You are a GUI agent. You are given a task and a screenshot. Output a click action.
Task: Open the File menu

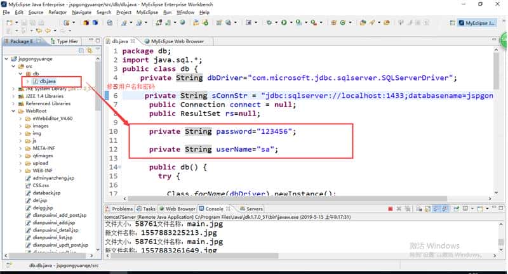6,12
